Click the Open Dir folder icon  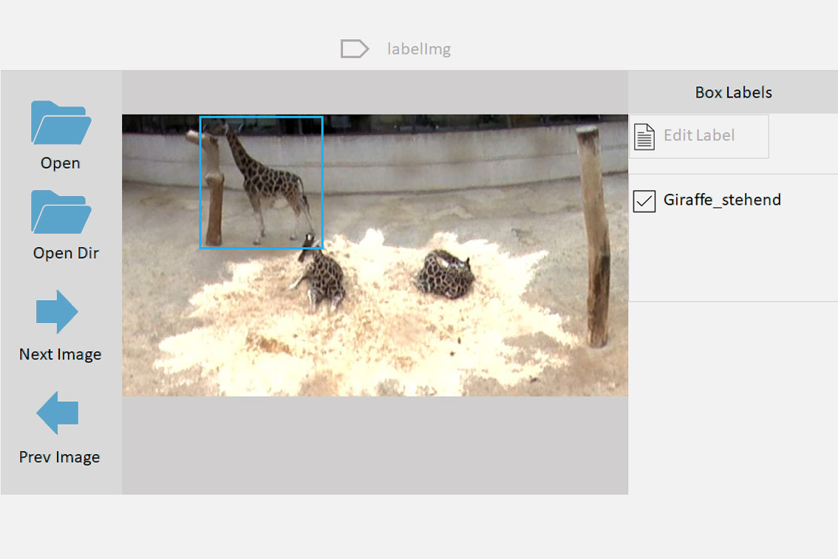[61, 212]
